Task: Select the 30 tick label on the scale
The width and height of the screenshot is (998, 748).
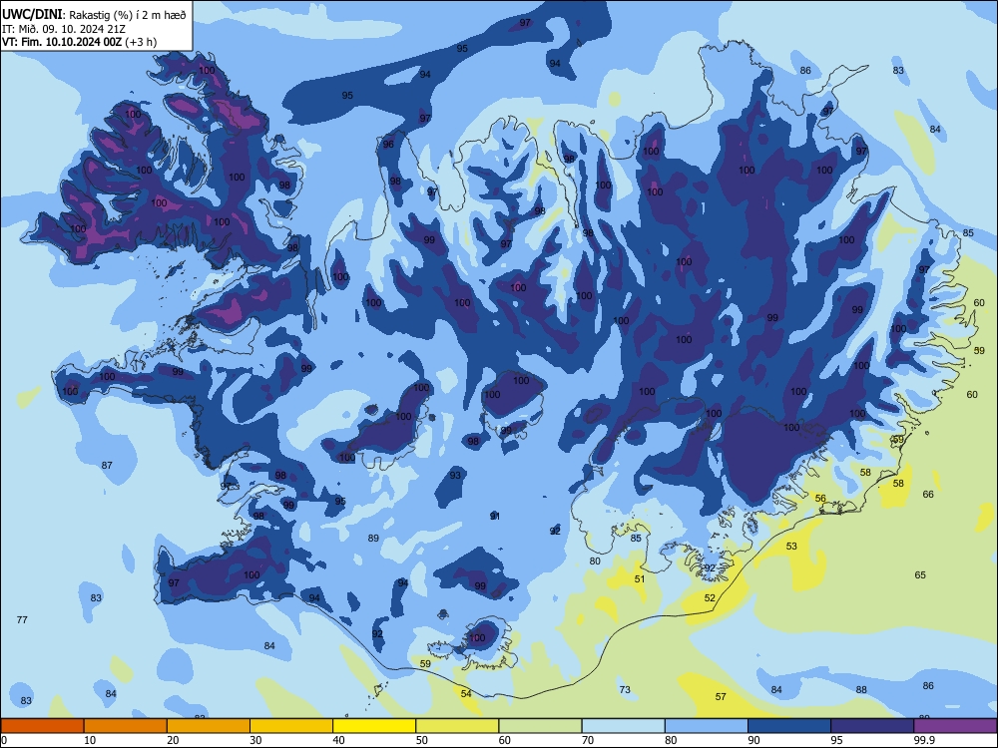Action: [255, 740]
